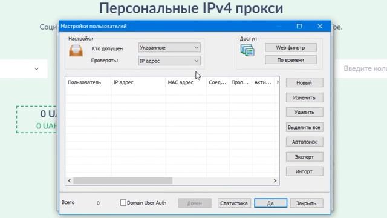The image size is (387, 218).
Task: Click the left arrow of horizontal scrollbar
Action: 70,180
